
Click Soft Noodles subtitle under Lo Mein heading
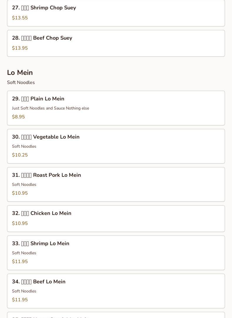click(x=21, y=83)
